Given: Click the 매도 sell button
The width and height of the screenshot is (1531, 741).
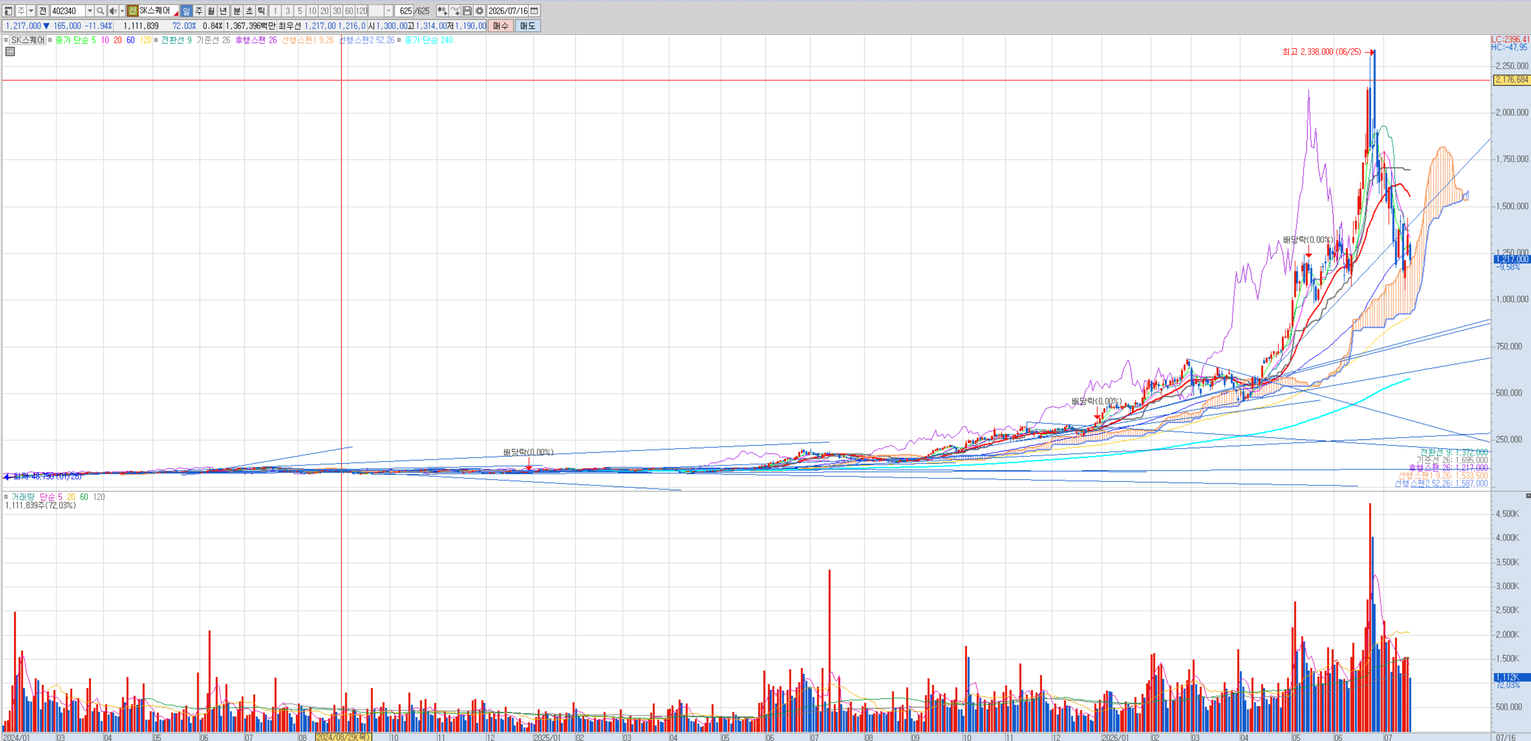Looking at the screenshot, I should (x=528, y=25).
